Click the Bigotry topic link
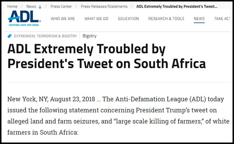234x144 pixels. (90, 36)
